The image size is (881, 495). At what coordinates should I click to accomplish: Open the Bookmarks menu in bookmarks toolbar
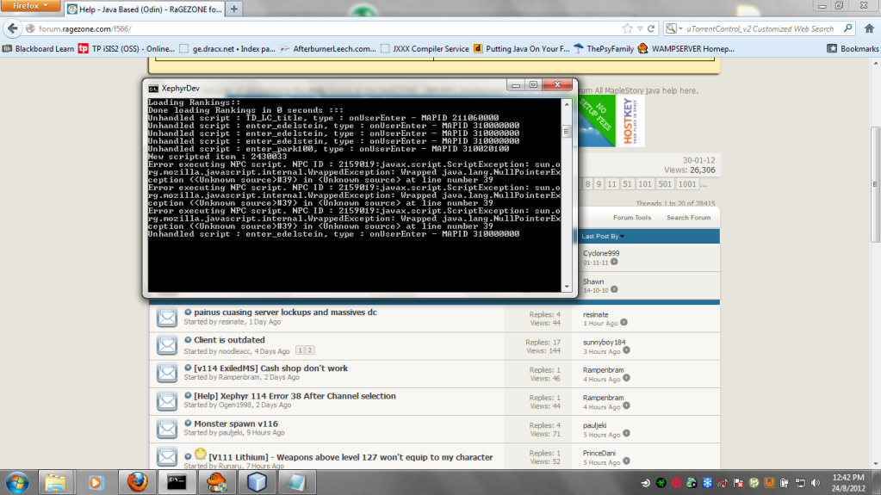853,48
